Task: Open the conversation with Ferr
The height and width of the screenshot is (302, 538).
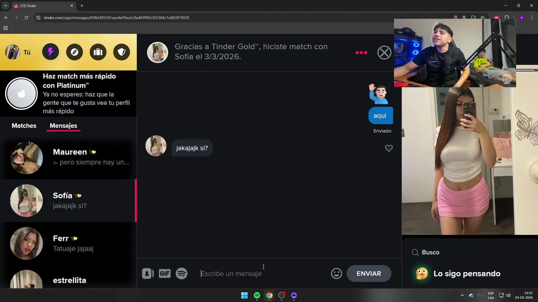Action: 68,243
